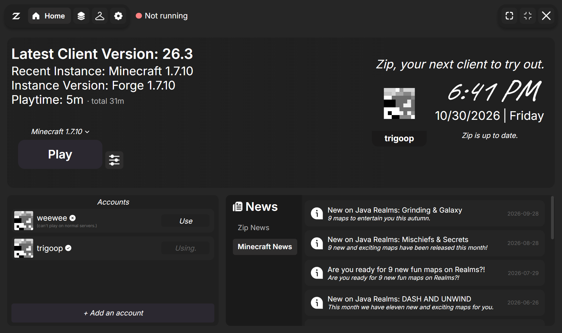
Task: Click info icon beside Grinding & Galaxy
Action: tap(317, 213)
